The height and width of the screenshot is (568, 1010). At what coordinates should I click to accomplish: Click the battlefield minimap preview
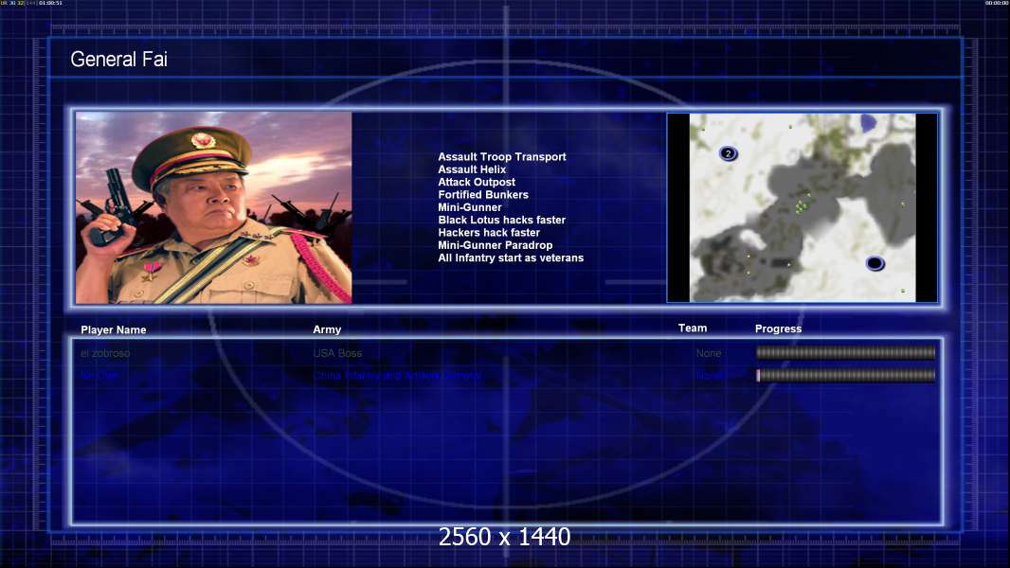pyautogui.click(x=802, y=207)
